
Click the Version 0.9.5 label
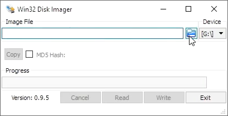pos(30,98)
